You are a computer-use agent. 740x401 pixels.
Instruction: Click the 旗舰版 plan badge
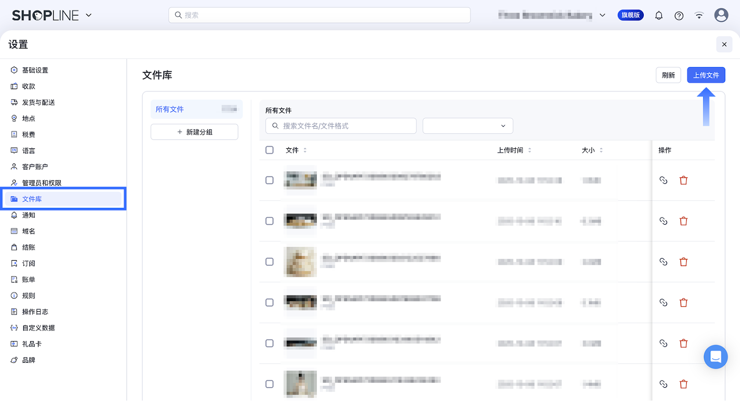click(x=631, y=15)
